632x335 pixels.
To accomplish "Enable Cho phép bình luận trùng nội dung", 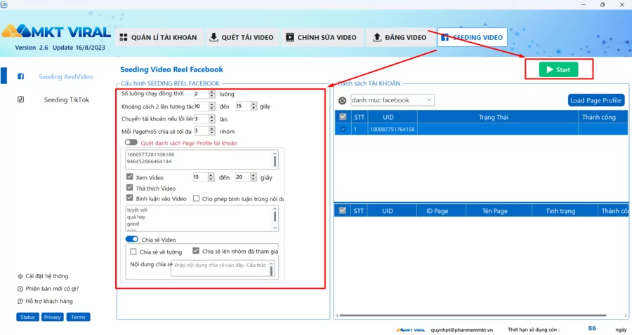I will pos(197,198).
